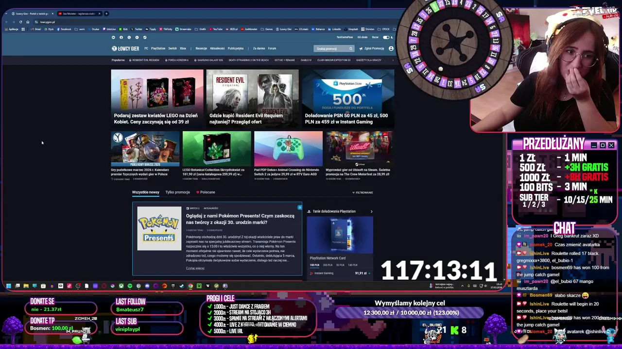Open Steam icon in taskbar

tap(181, 286)
